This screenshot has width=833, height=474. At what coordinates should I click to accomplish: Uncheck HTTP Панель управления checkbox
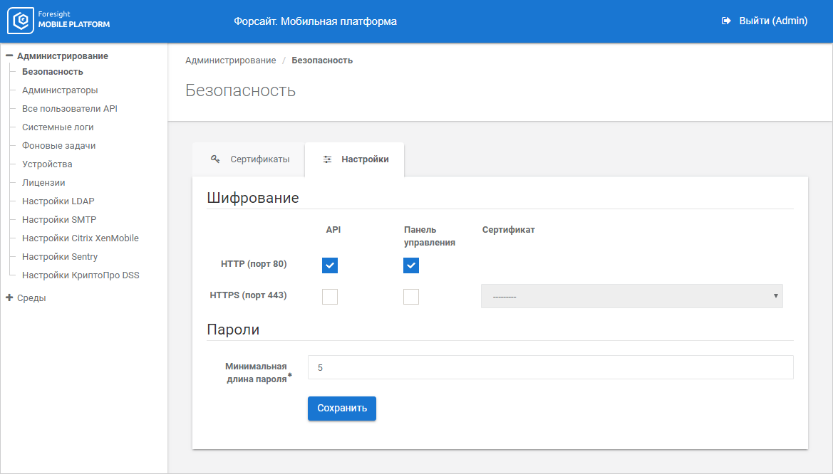[411, 265]
